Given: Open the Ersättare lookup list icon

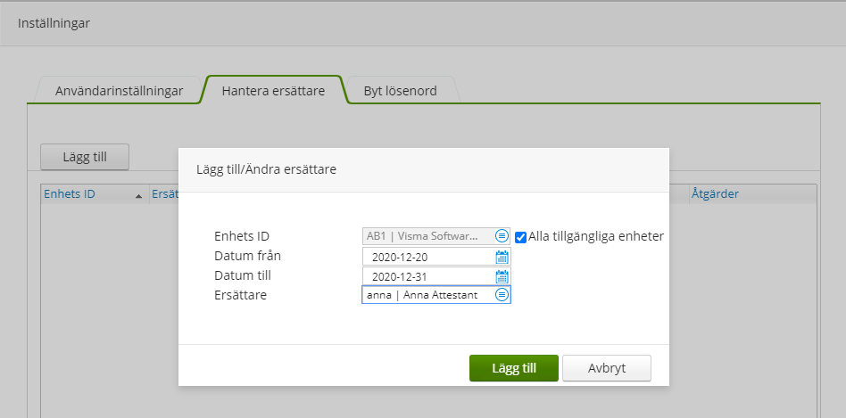Looking at the screenshot, I should (x=502, y=295).
